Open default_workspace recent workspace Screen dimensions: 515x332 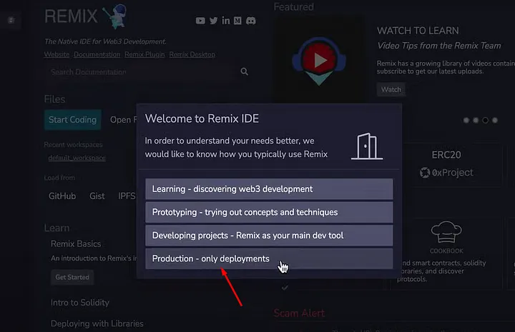tap(77, 158)
